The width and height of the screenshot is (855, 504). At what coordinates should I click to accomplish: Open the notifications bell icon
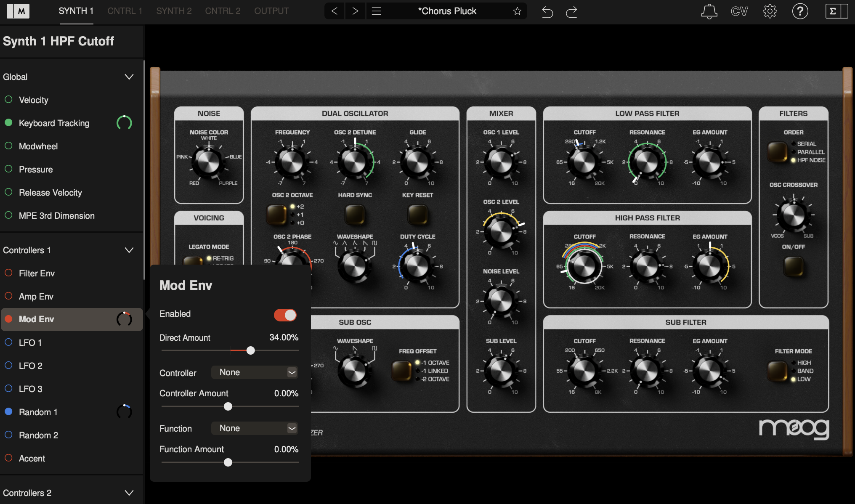[x=709, y=11]
